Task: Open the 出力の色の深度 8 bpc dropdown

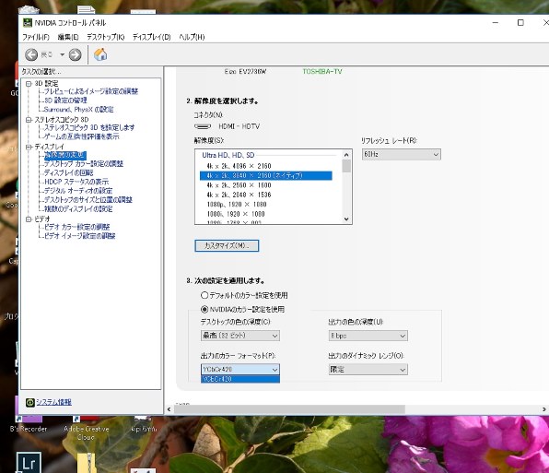Action: [368, 336]
